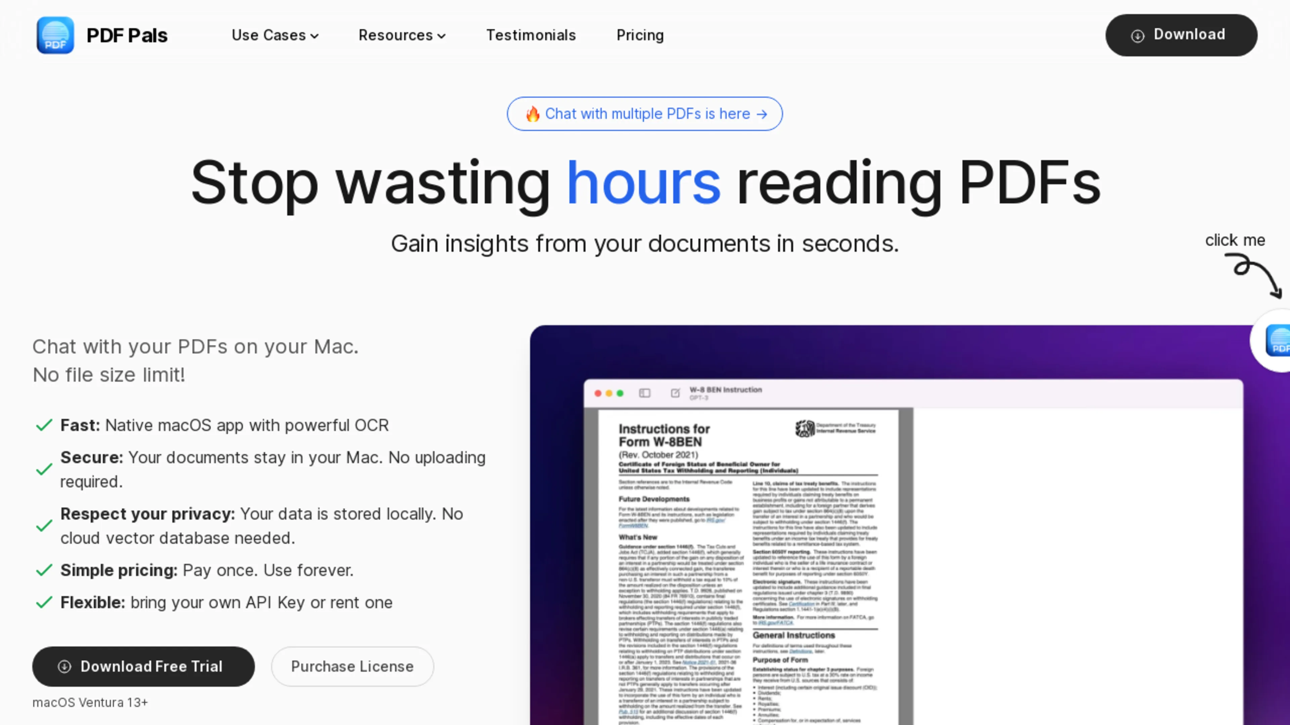The height and width of the screenshot is (725, 1290).
Task: Click the 'Simple pricing:' feature text
Action: tap(119, 570)
